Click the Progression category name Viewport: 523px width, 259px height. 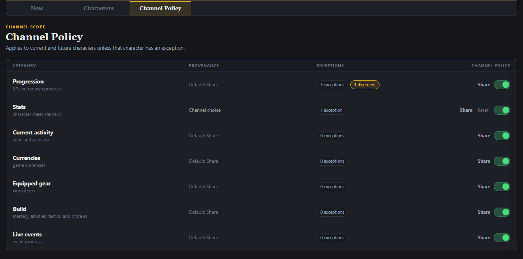coord(28,81)
